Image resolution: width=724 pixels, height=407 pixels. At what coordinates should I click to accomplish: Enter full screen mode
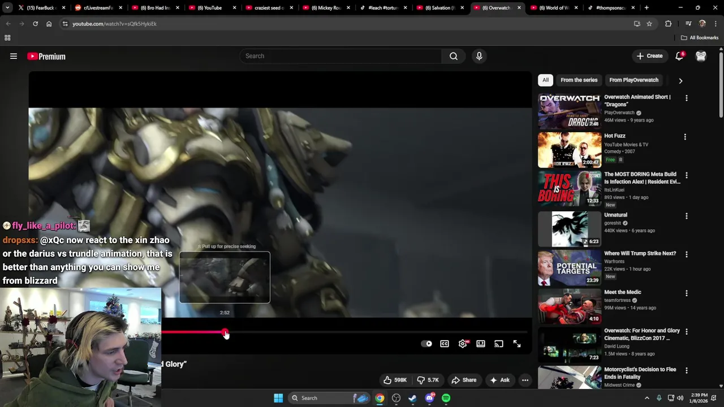coord(517,344)
